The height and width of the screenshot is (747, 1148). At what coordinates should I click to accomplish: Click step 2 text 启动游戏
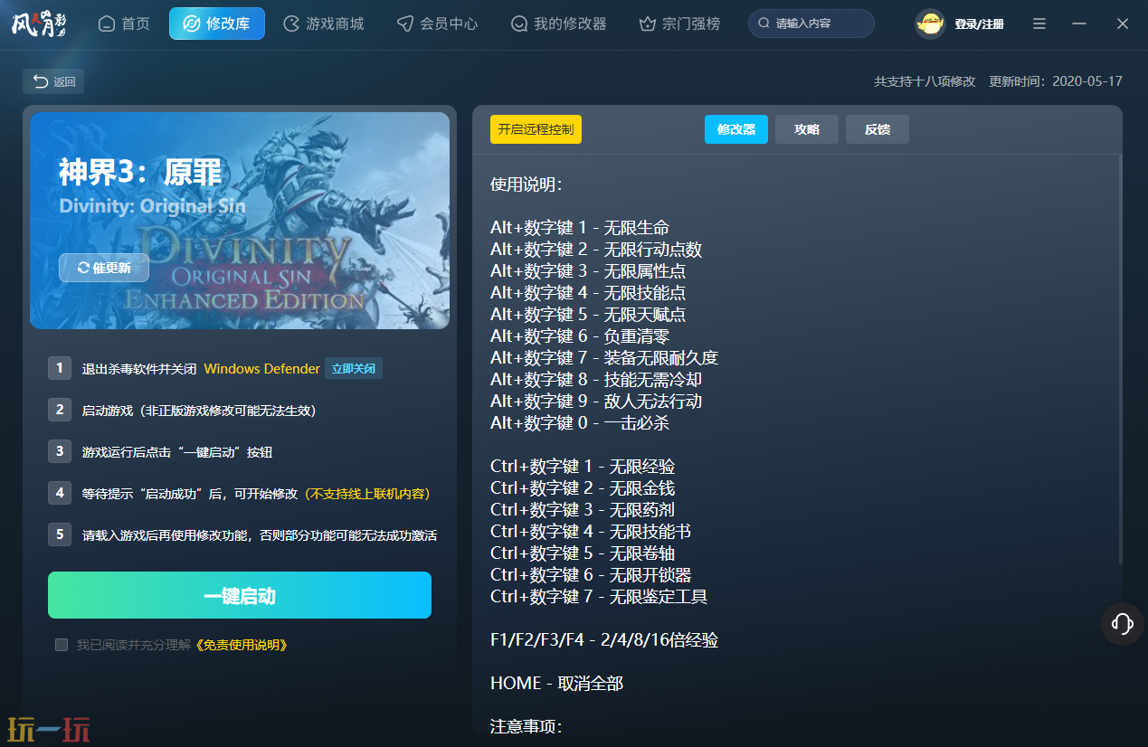(x=199, y=411)
